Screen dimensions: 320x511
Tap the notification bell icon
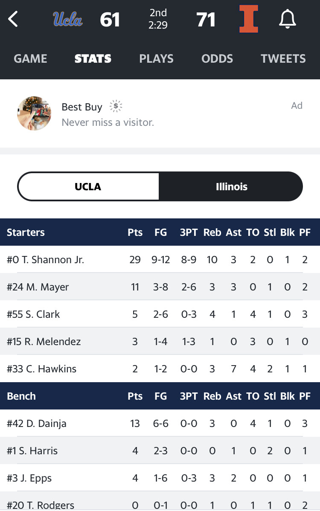tap(287, 19)
